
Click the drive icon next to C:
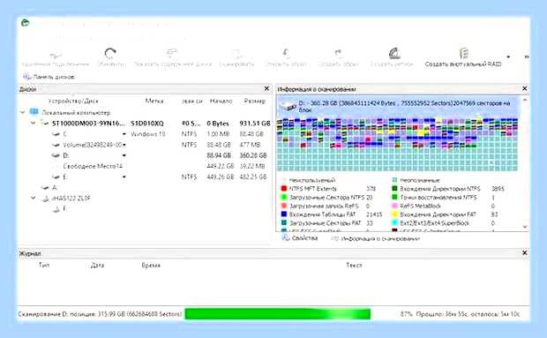point(56,134)
